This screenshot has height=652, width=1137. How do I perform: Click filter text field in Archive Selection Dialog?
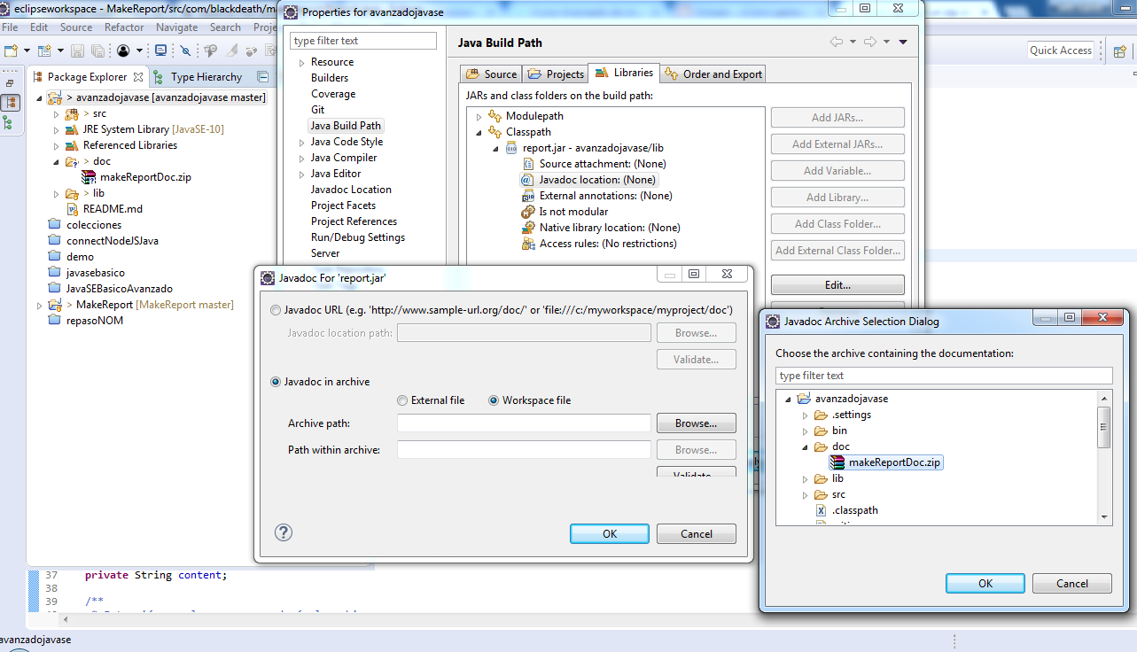943,376
